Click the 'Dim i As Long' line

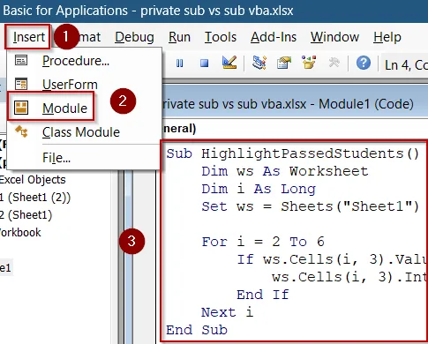[x=259, y=189]
